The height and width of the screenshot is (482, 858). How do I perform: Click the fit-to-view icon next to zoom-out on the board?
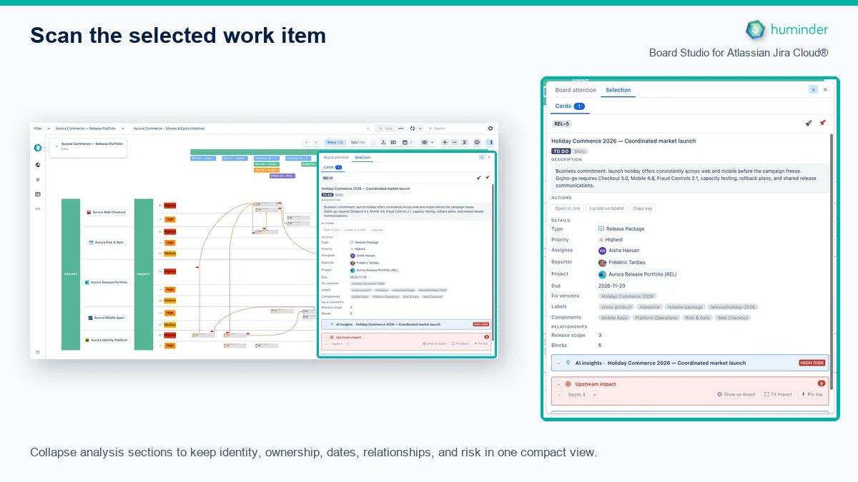click(465, 142)
